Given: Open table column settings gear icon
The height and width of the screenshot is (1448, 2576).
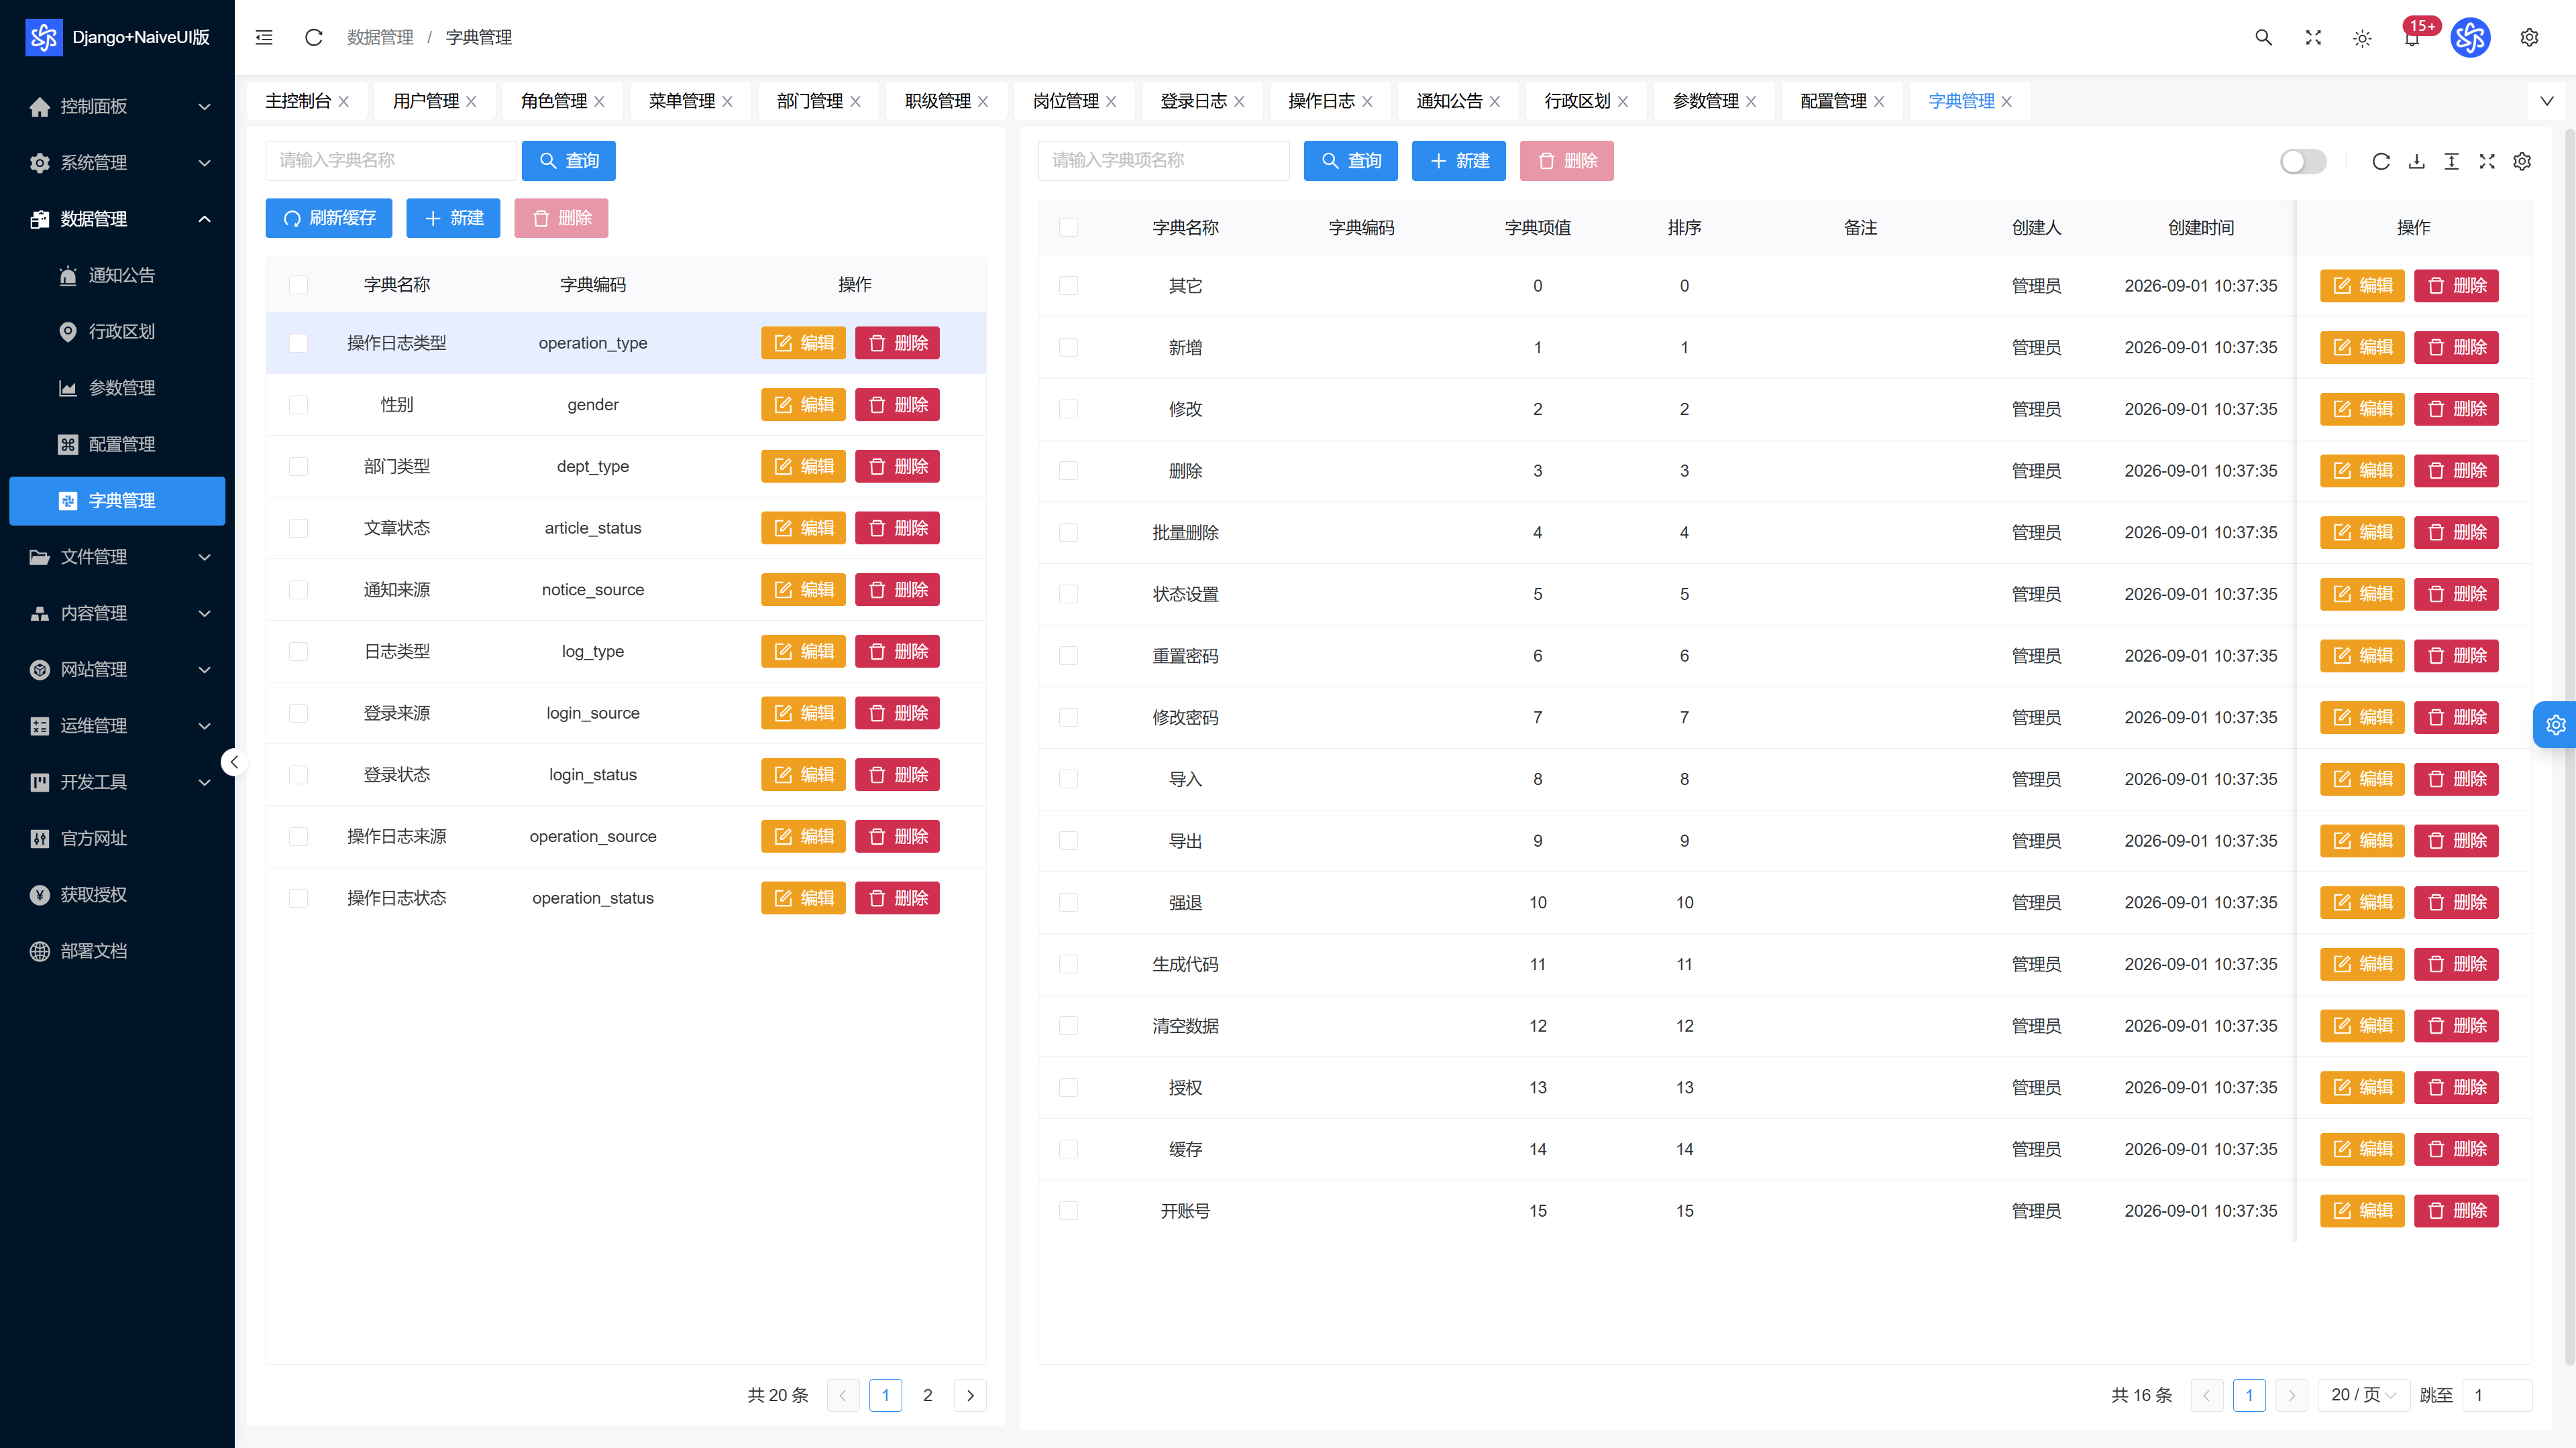Looking at the screenshot, I should tap(2522, 161).
